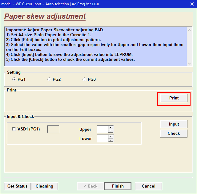
Task: Select the PG1 radio button
Action: [14, 79]
